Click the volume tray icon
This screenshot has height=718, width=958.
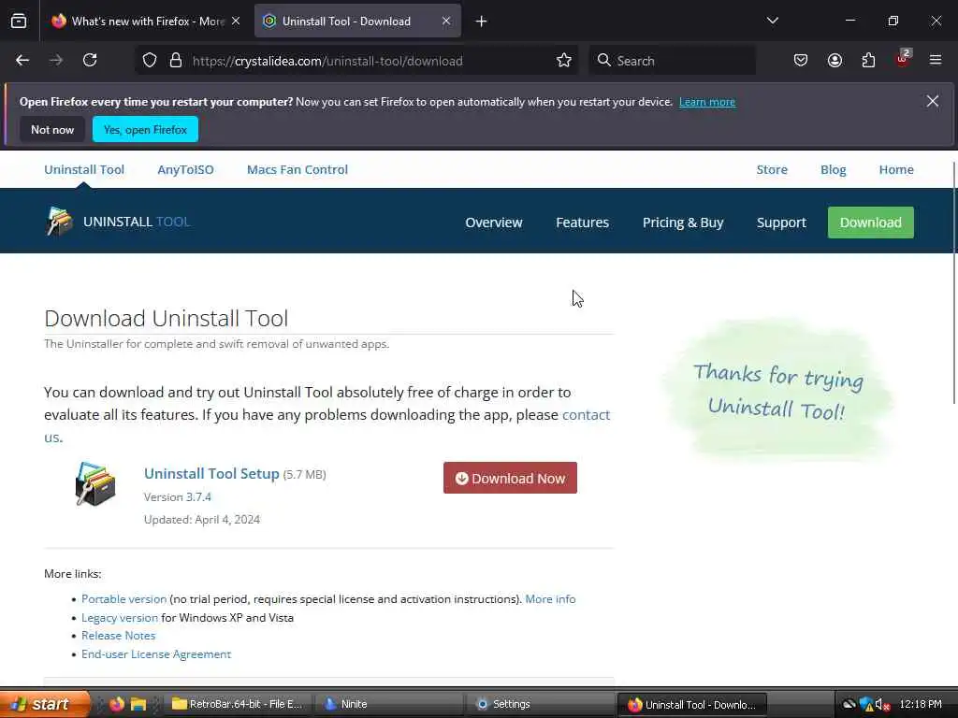[881, 705]
